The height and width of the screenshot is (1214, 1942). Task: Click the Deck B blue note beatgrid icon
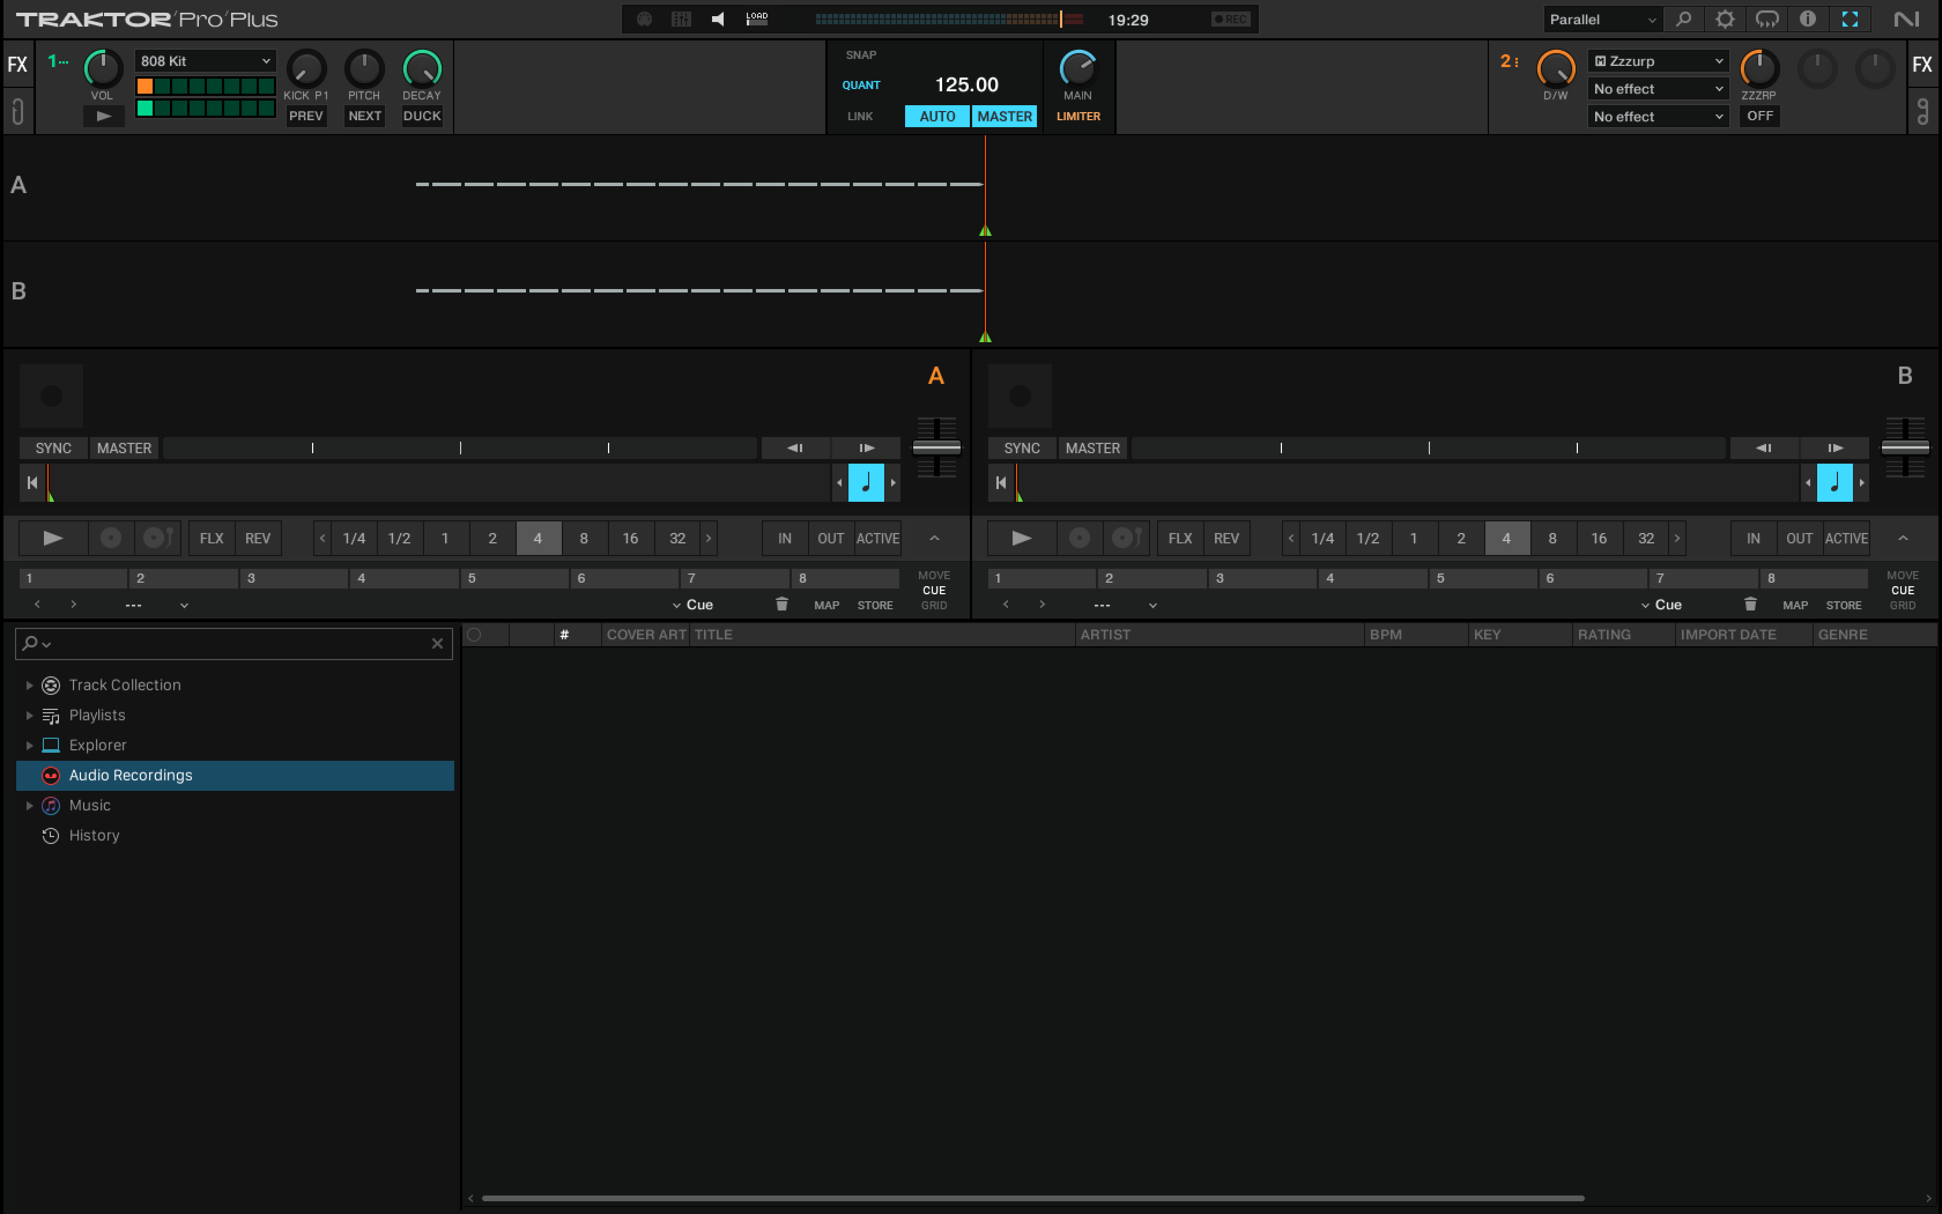pyautogui.click(x=1834, y=483)
